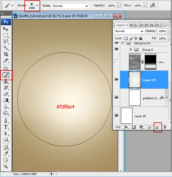Switch to the Layers tab
This screenshot has height=177, width=172.
[121, 25]
